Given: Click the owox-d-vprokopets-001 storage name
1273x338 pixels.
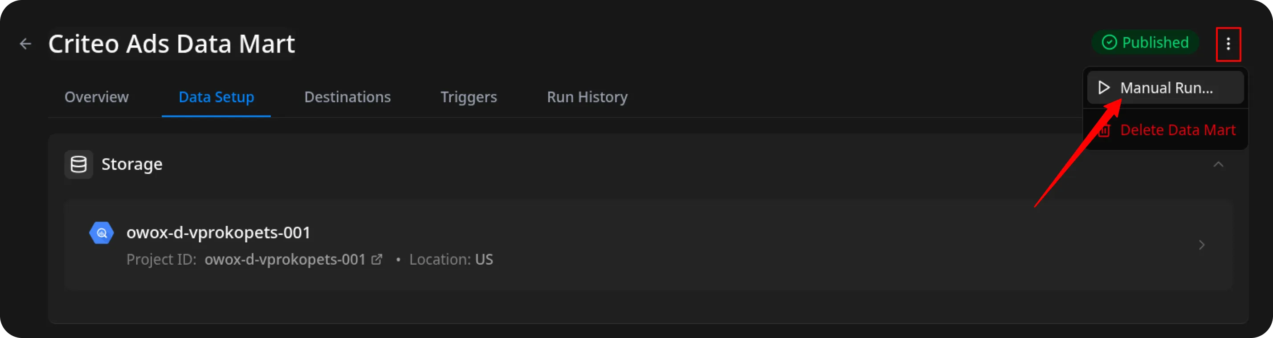Looking at the screenshot, I should 218,233.
